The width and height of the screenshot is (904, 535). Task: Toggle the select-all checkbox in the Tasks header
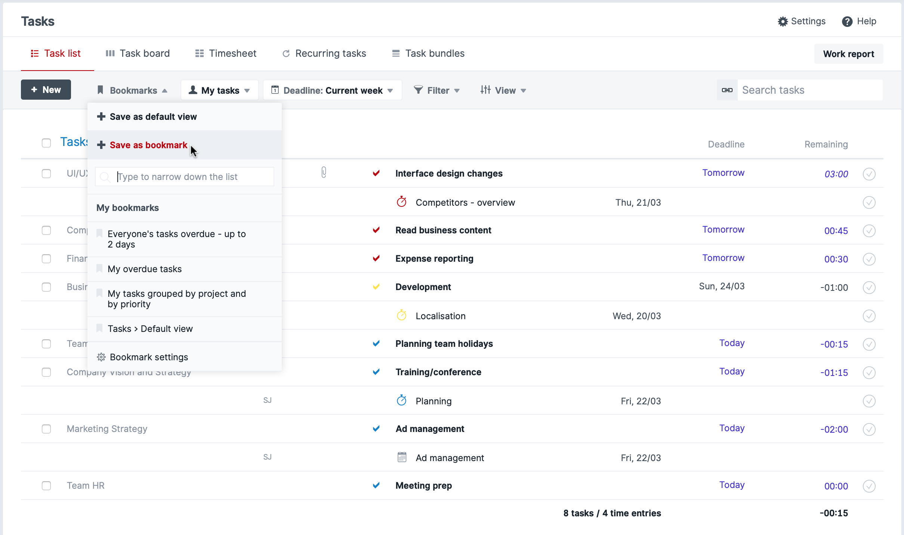[x=46, y=143]
